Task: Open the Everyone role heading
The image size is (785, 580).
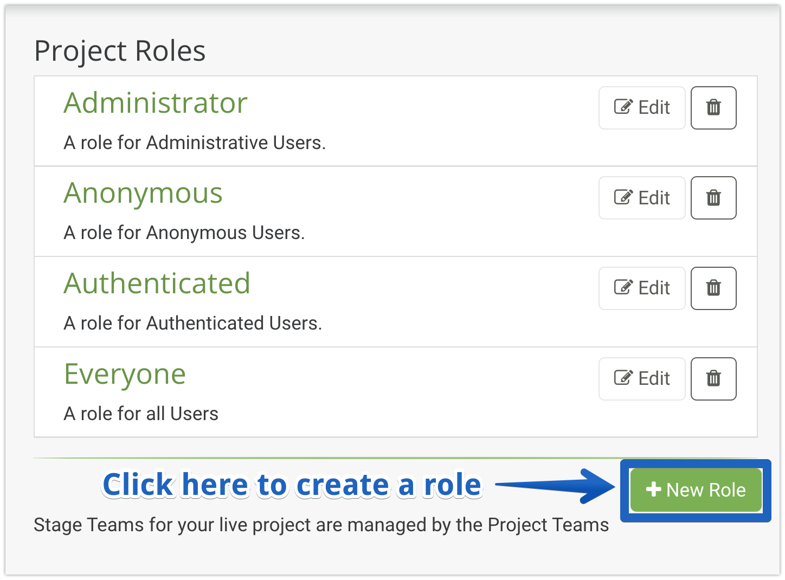Action: [125, 374]
